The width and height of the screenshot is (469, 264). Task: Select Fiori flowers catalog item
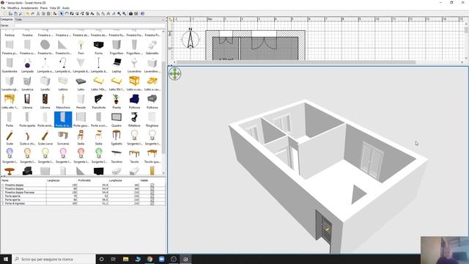click(81, 47)
